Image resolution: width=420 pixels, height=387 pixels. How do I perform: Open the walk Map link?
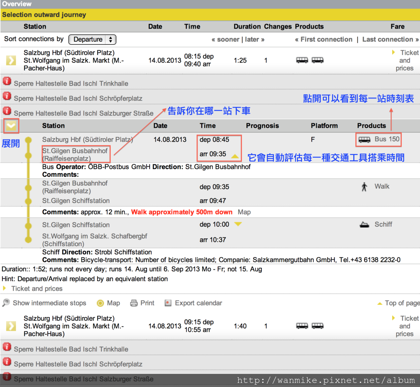click(x=244, y=212)
